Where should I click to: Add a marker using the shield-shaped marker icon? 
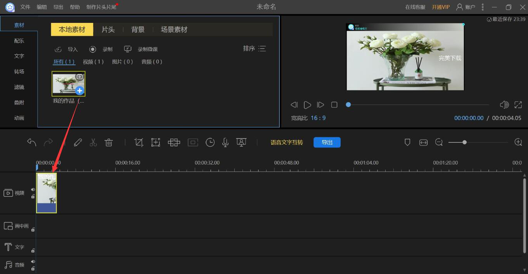click(407, 142)
